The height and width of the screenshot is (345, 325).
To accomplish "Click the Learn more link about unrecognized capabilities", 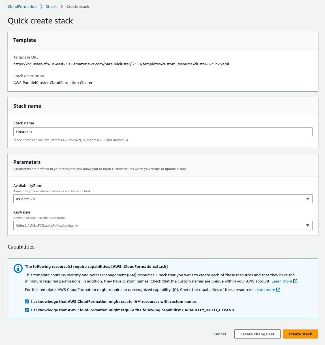I will click(265, 290).
